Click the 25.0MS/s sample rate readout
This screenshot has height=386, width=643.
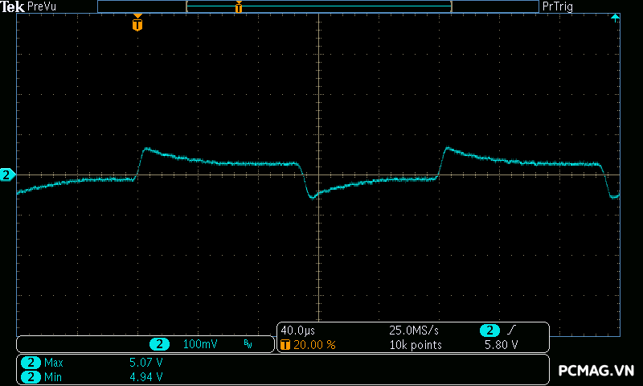(414, 331)
